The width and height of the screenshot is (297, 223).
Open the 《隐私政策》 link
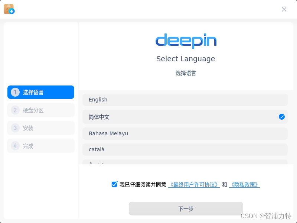coord(244,184)
